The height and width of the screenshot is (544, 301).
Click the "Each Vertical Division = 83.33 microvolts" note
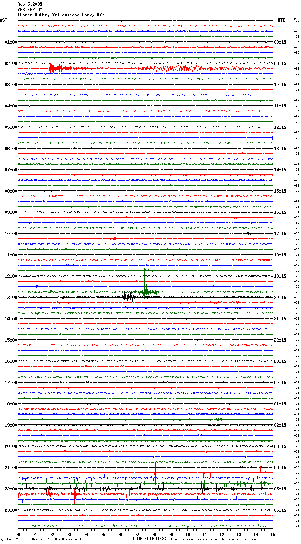(45, 539)
